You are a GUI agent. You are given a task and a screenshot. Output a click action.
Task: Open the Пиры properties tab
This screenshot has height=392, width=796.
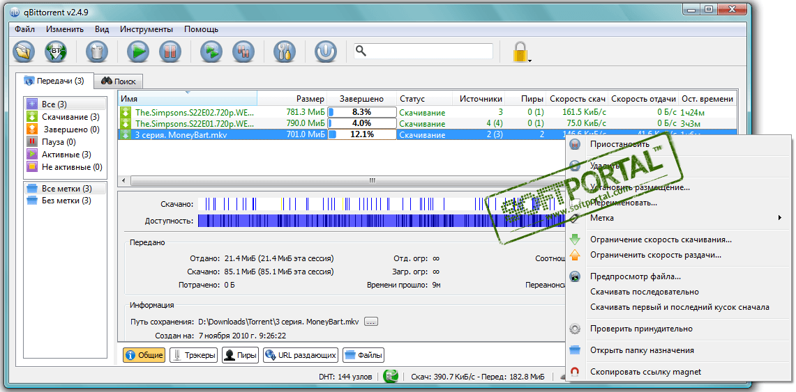(x=241, y=355)
